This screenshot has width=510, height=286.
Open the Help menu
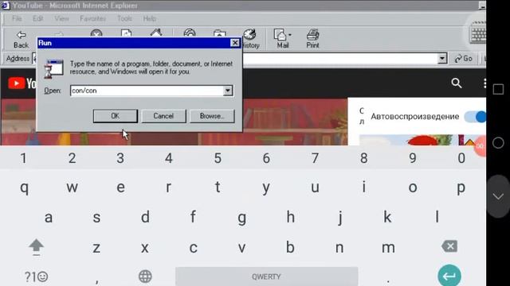[149, 18]
